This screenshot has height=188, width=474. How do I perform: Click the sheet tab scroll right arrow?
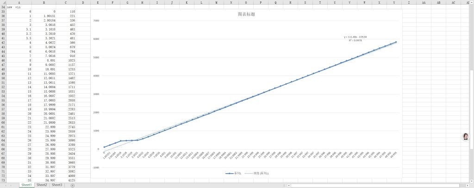[x=12, y=185]
